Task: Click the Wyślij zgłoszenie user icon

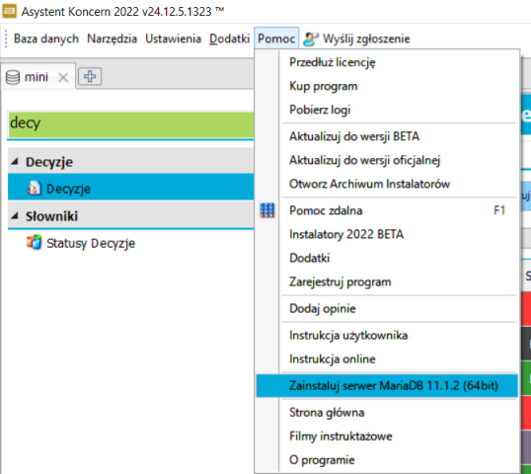Action: [x=311, y=39]
